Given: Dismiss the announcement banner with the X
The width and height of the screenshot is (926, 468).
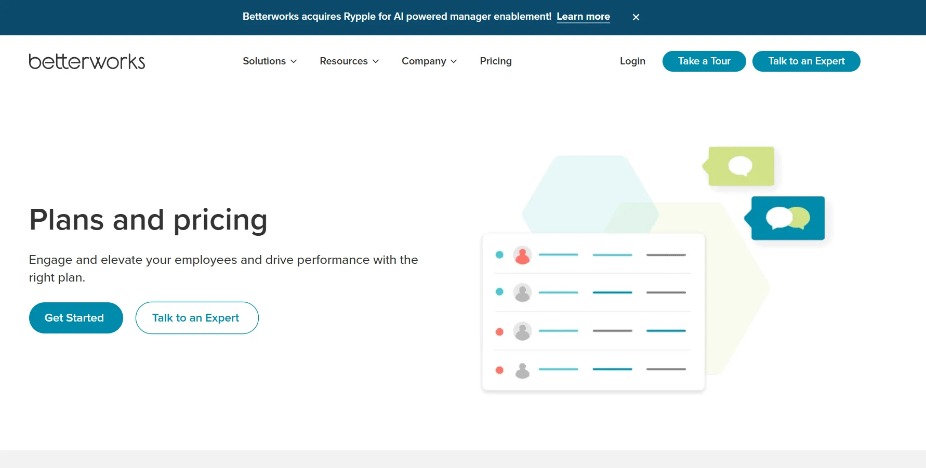Looking at the screenshot, I should [636, 17].
